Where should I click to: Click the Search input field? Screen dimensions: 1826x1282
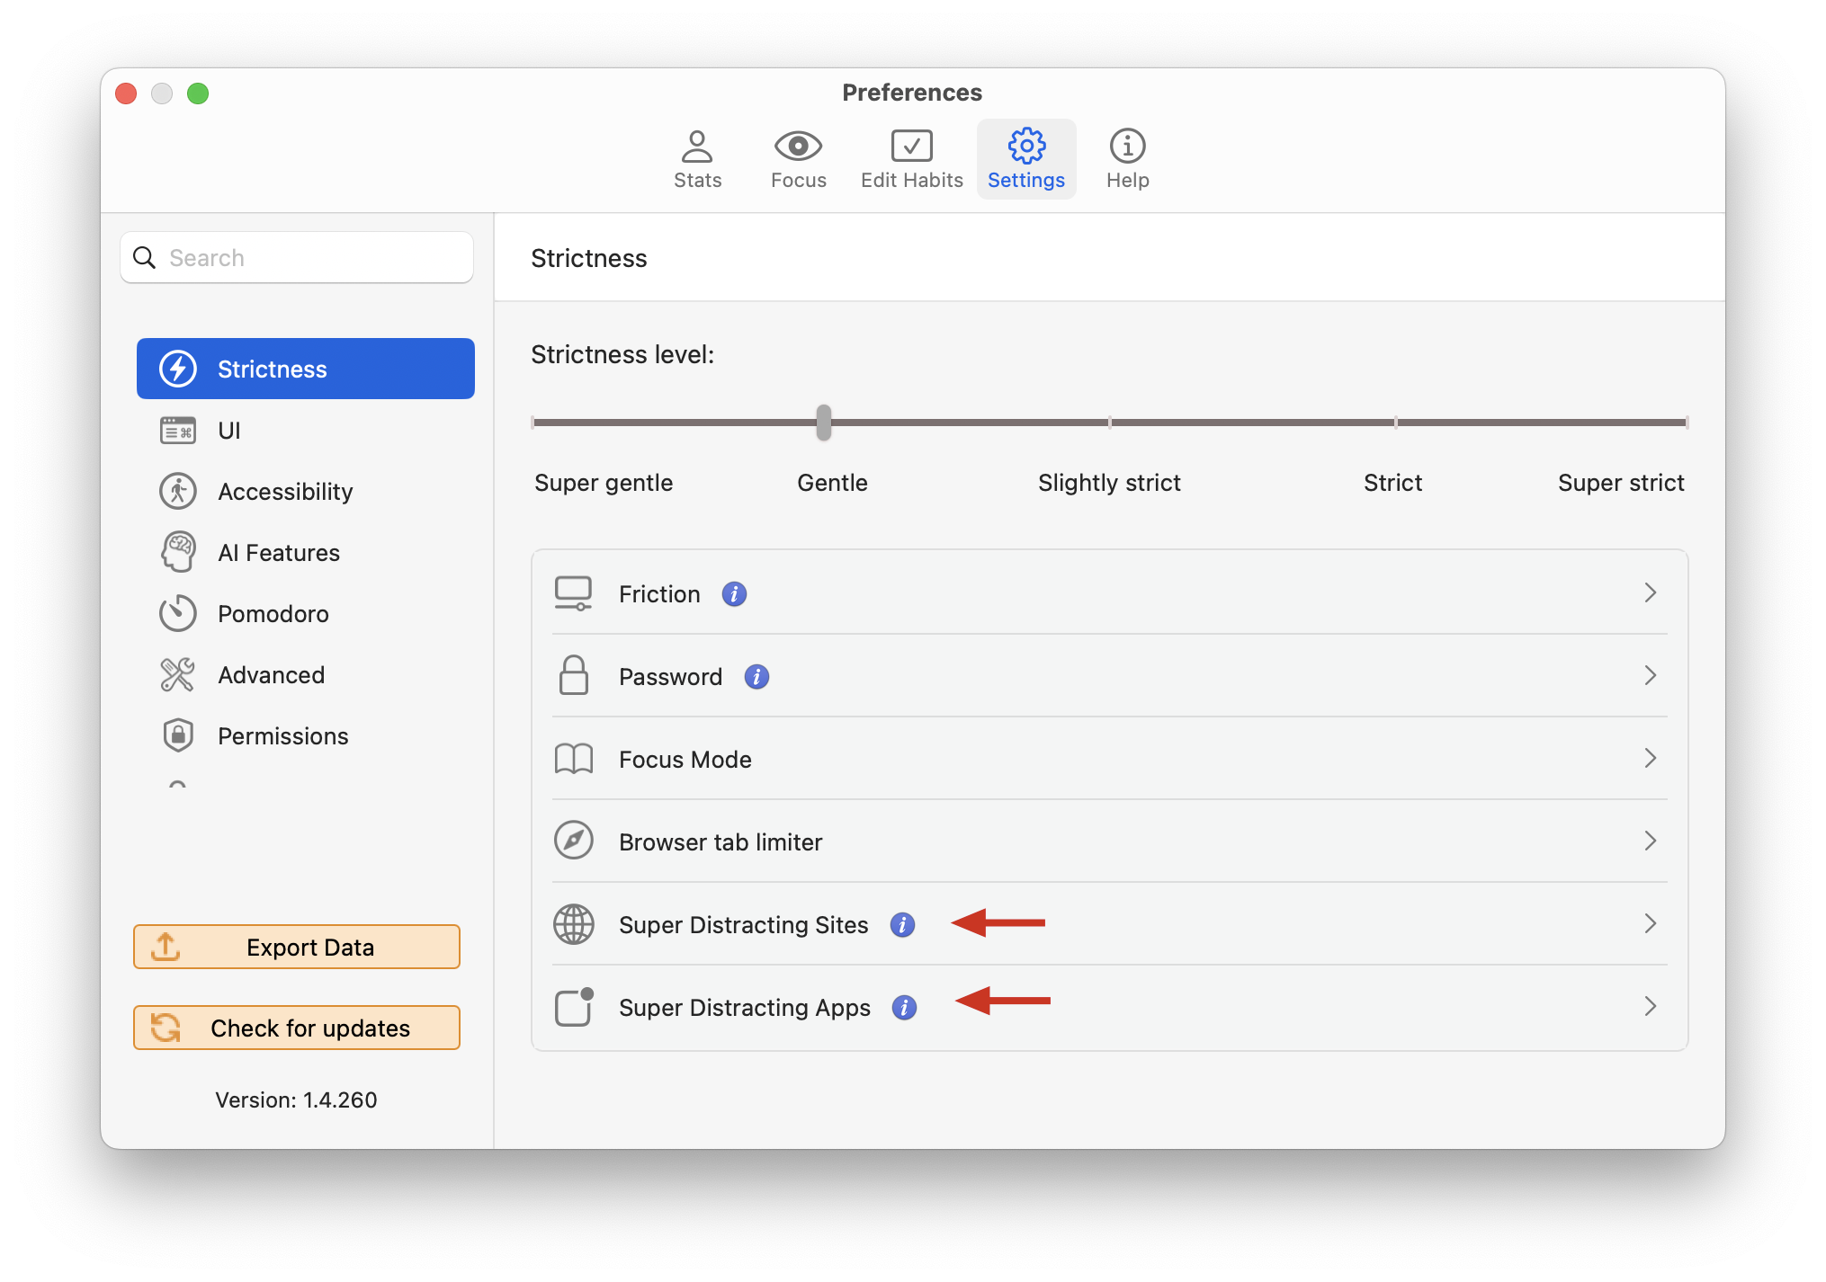[x=297, y=258]
